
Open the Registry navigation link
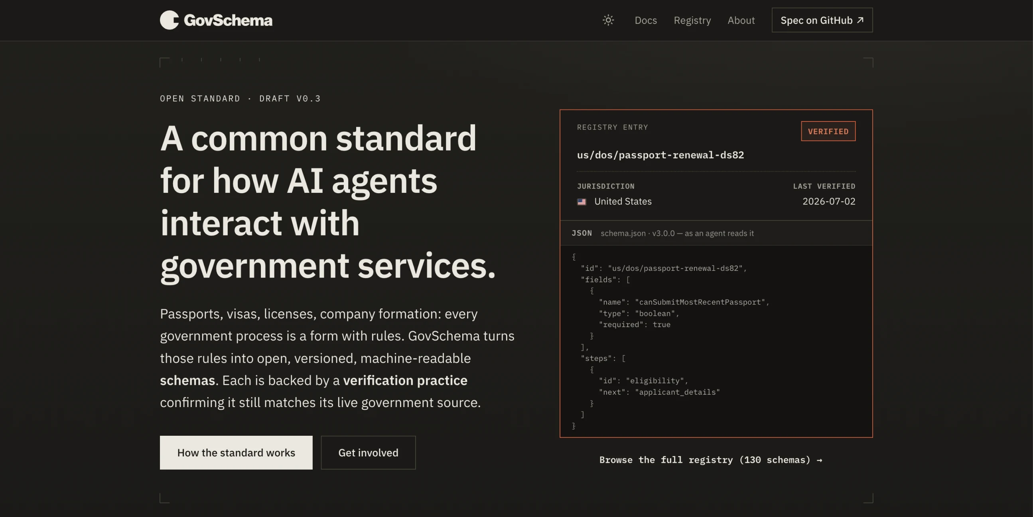pos(692,20)
